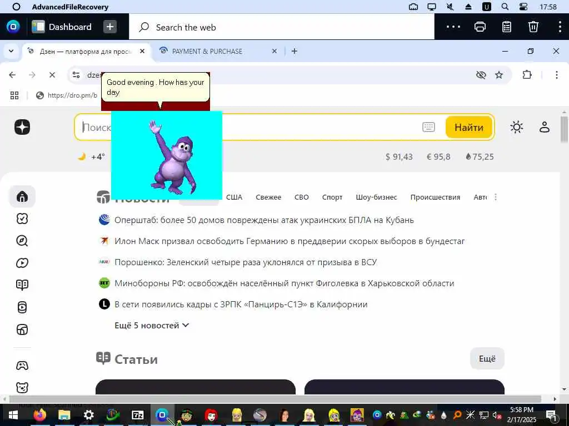Click the BonziBuddy purple gorilla
The height and width of the screenshot is (426, 569).
click(174, 158)
